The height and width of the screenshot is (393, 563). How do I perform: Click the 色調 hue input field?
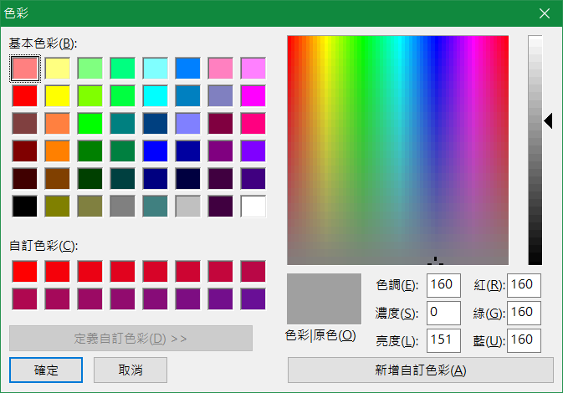(443, 285)
